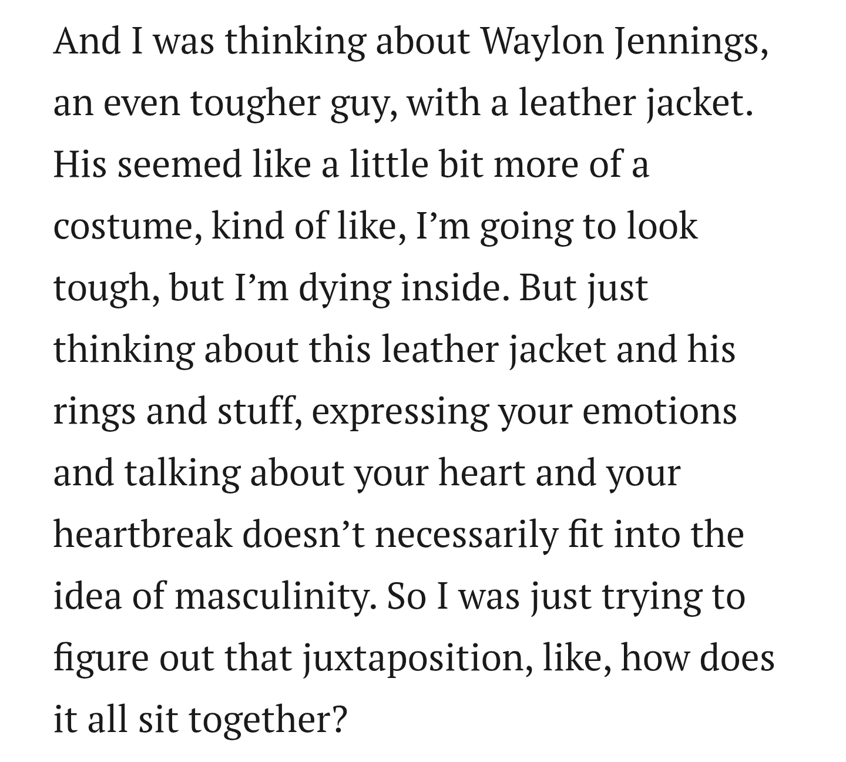This screenshot has height=762, width=846.
Task: Click the word "rings"
Action: coord(93,411)
